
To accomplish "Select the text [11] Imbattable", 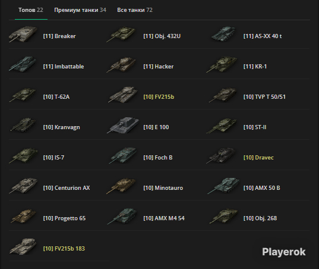I will (x=64, y=67).
